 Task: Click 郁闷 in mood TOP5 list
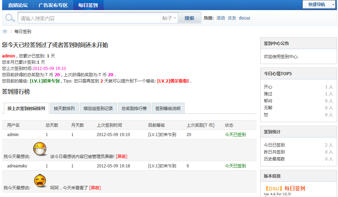pos(268,101)
